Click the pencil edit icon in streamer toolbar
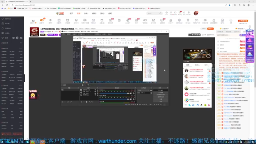The height and width of the screenshot is (144, 256). pyautogui.click(x=154, y=20)
